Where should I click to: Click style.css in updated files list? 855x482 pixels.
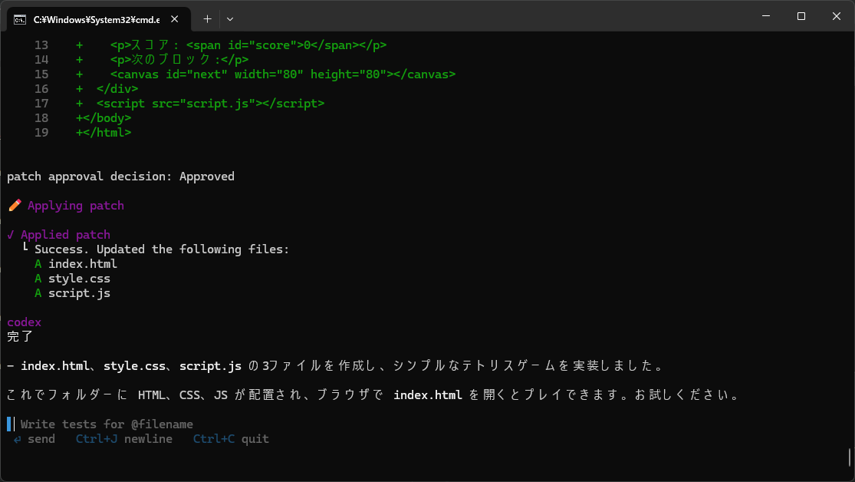(x=79, y=279)
